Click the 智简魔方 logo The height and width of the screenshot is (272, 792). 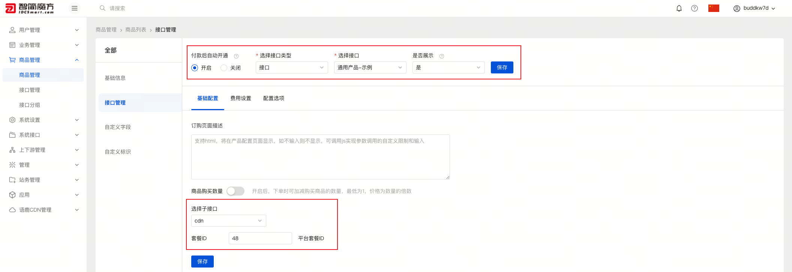pyautogui.click(x=30, y=8)
